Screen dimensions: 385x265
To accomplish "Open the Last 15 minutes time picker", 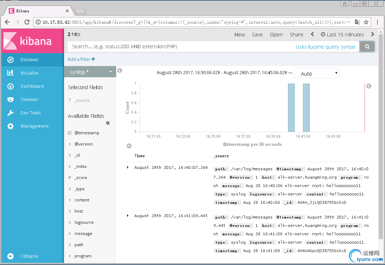I will [342, 35].
